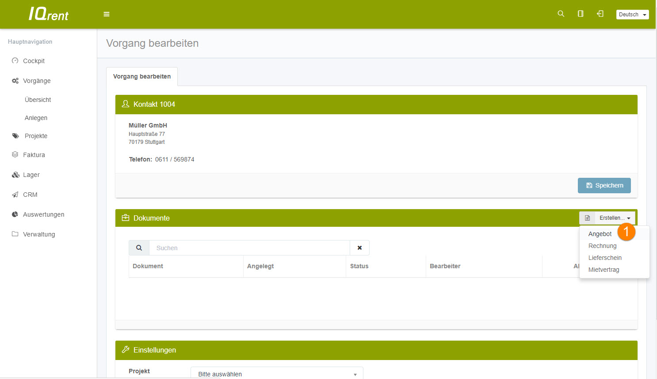
Task: Go to Übersicht under Vorgänge
Action: coord(38,100)
